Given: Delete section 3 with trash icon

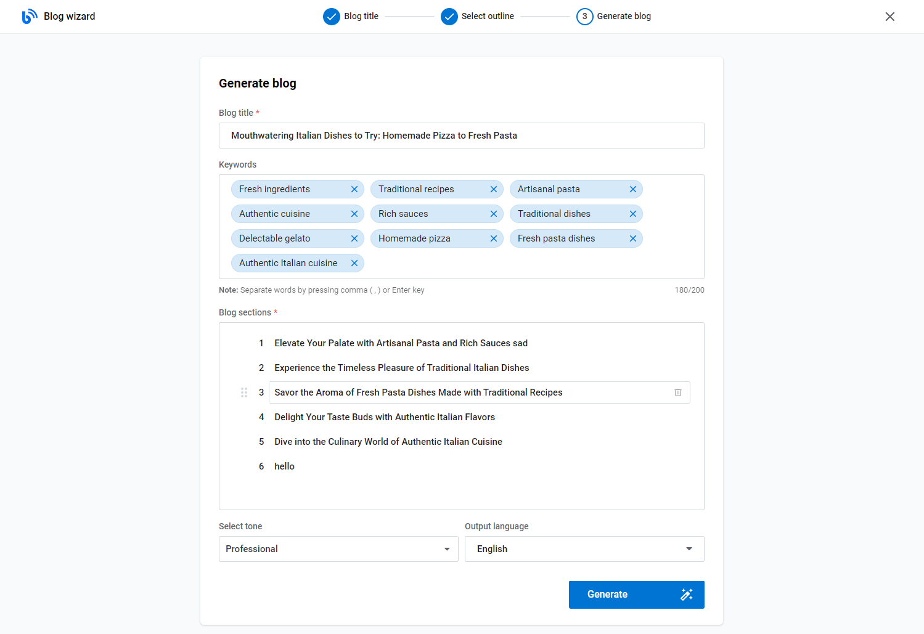Looking at the screenshot, I should coord(678,392).
